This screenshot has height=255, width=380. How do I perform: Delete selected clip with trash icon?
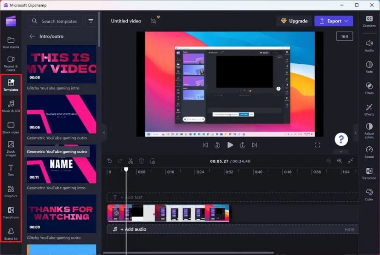pyautogui.click(x=142, y=161)
